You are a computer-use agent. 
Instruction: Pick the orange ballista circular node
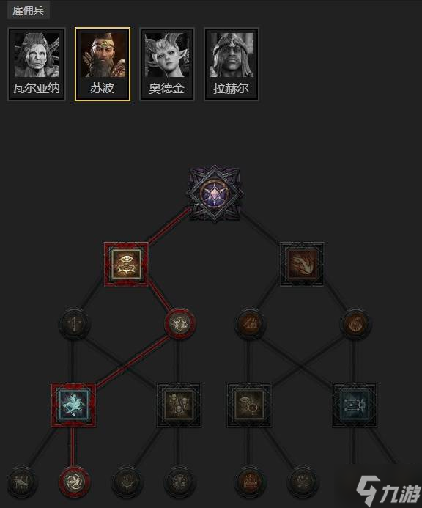click(250, 324)
